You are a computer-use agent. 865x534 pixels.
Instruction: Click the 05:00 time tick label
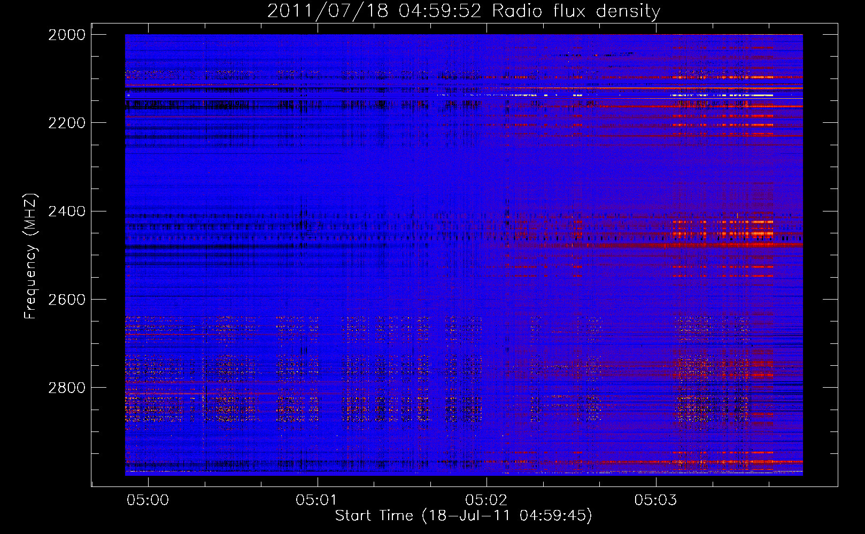coord(148,500)
